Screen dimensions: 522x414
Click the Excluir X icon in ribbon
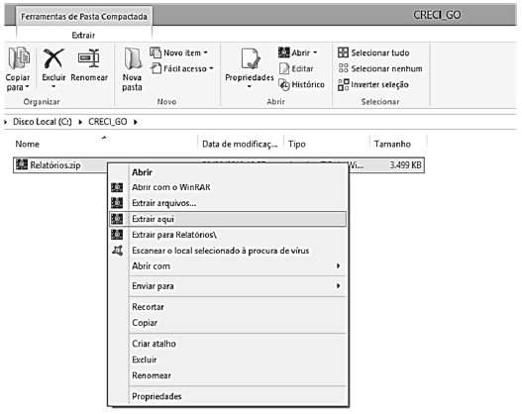pos(53,58)
